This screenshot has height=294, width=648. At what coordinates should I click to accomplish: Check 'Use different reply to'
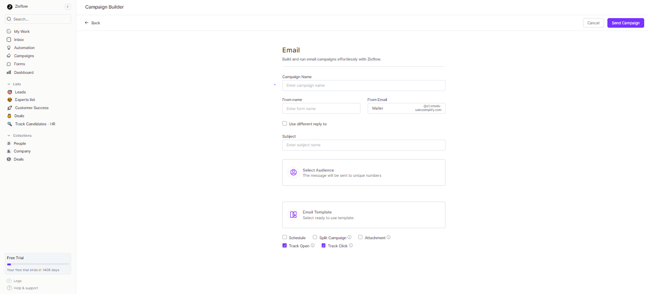(x=285, y=123)
